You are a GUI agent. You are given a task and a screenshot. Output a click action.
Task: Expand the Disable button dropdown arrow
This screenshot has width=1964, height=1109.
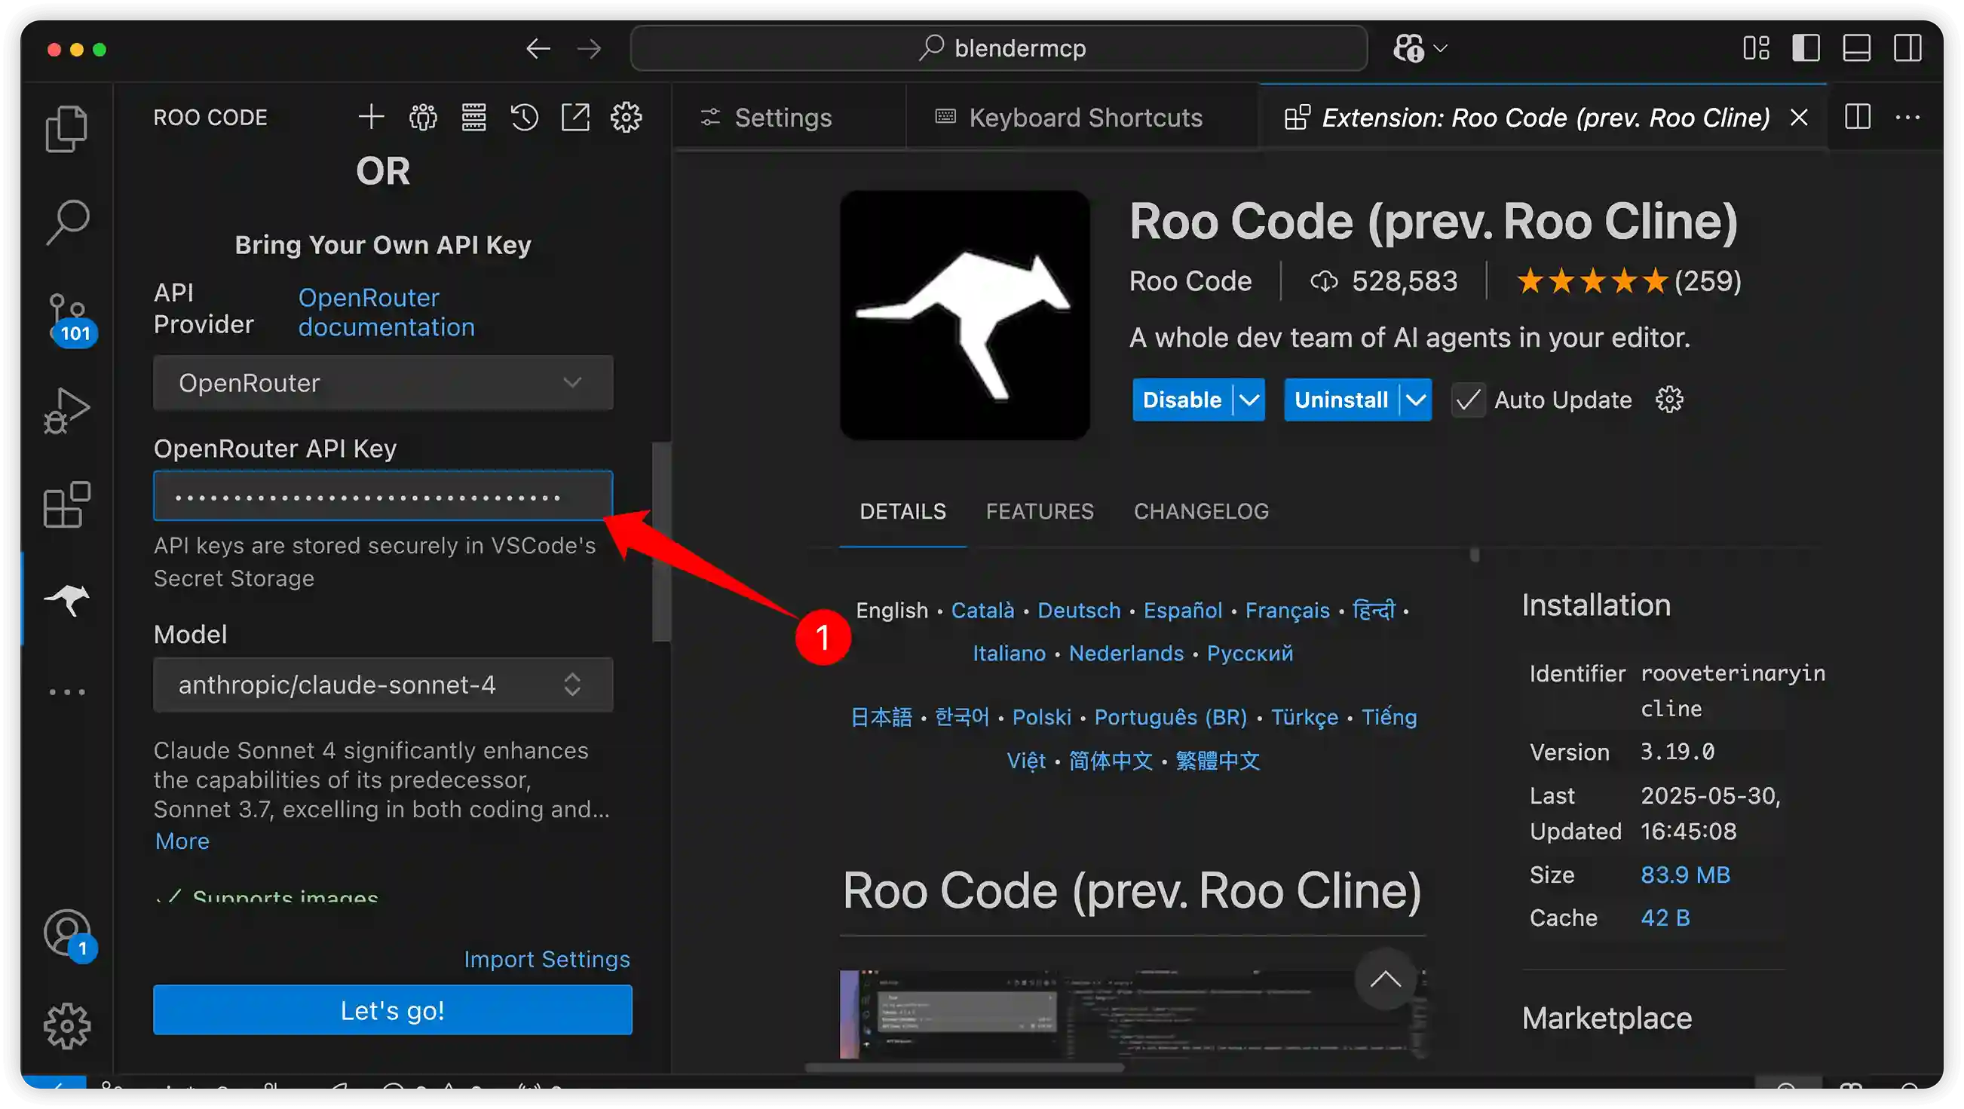(1249, 400)
